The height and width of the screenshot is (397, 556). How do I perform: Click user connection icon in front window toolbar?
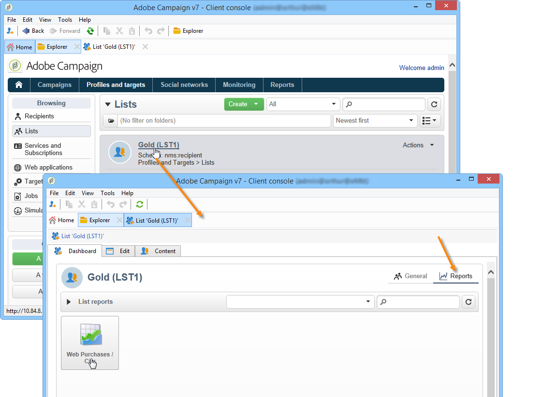(53, 204)
